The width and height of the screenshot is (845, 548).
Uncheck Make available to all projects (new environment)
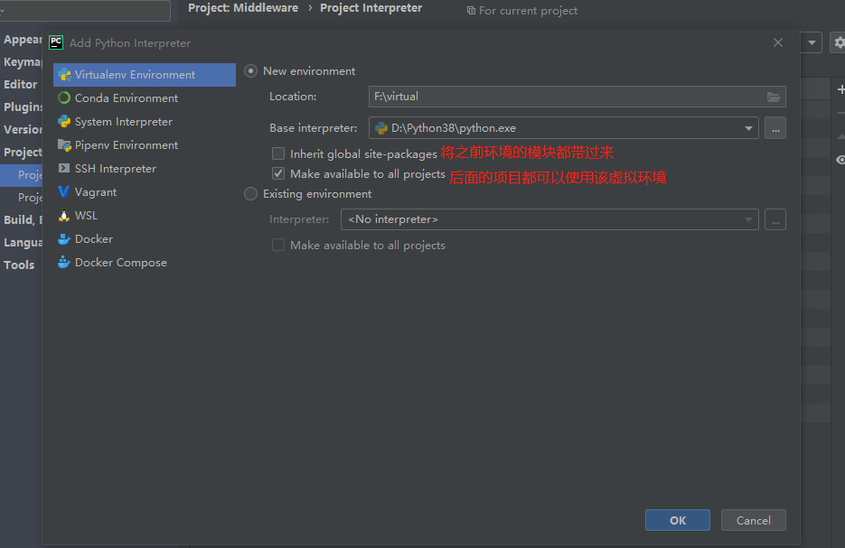278,174
